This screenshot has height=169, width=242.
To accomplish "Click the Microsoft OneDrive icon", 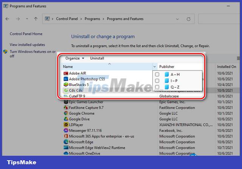I will click(66, 153).
